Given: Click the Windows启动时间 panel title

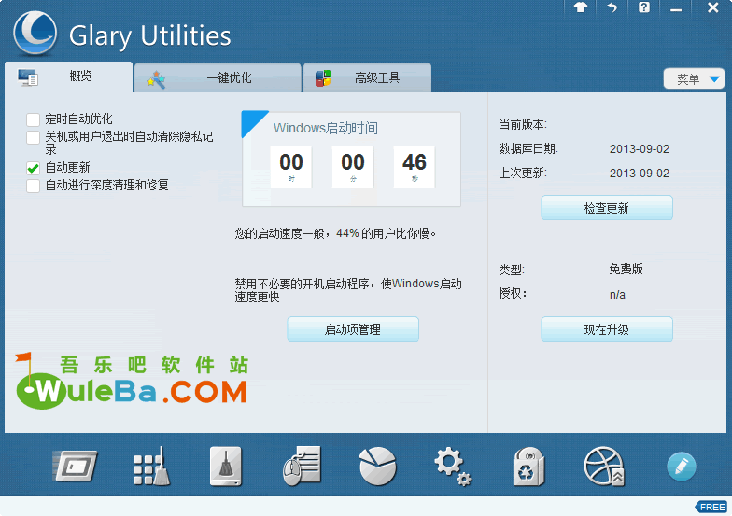Looking at the screenshot, I should click(x=325, y=128).
